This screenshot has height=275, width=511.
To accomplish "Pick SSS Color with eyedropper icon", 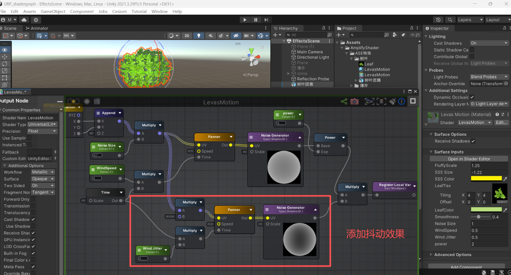I will click(505, 179).
